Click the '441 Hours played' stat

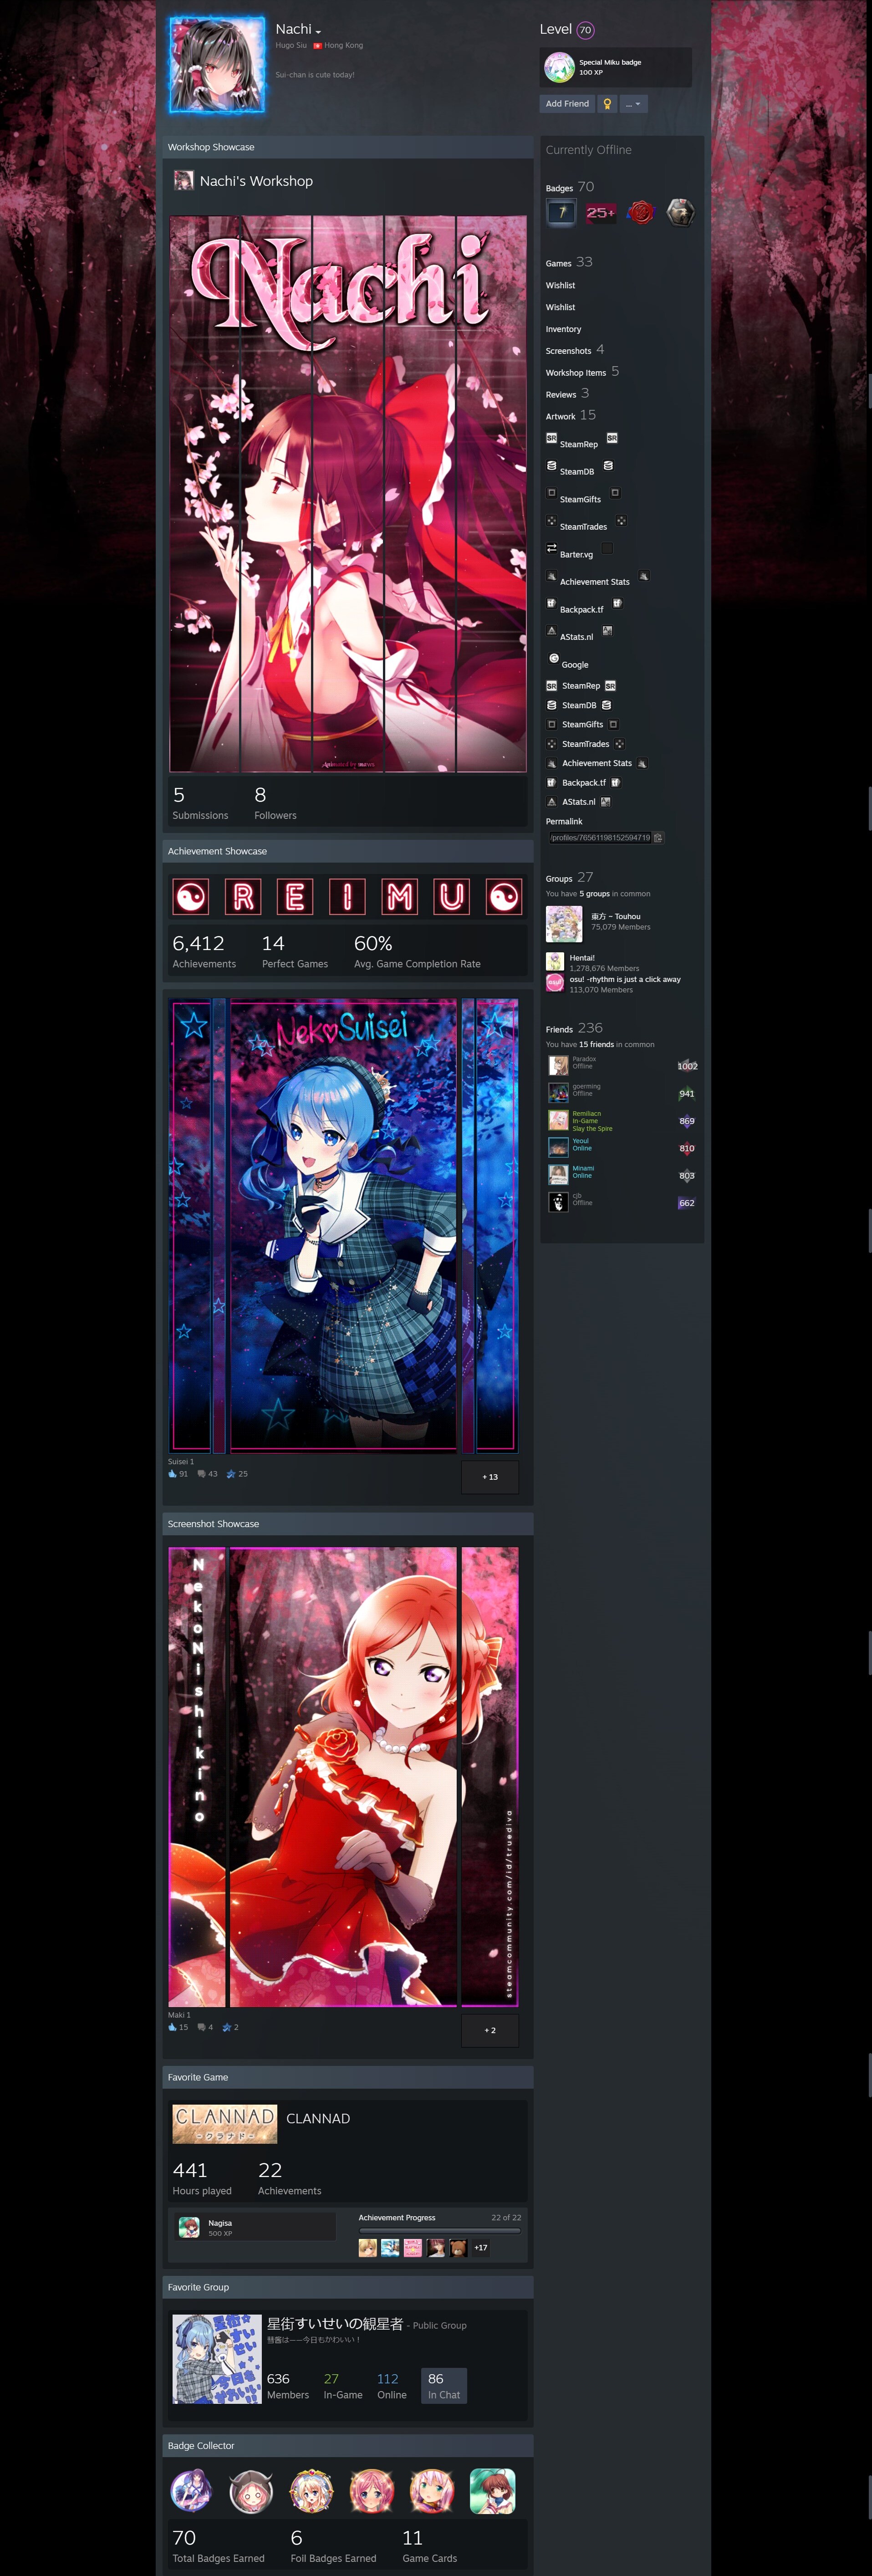point(202,2178)
